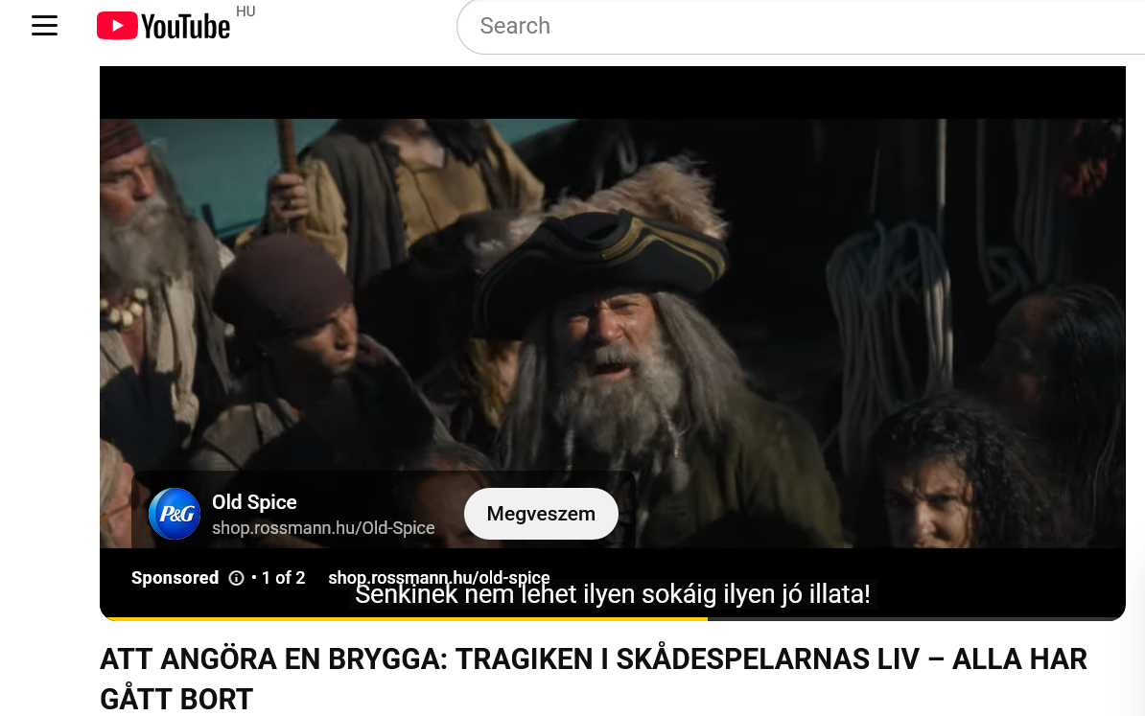
Task: Click the unplayed gray part of progress bar
Action: (911, 618)
